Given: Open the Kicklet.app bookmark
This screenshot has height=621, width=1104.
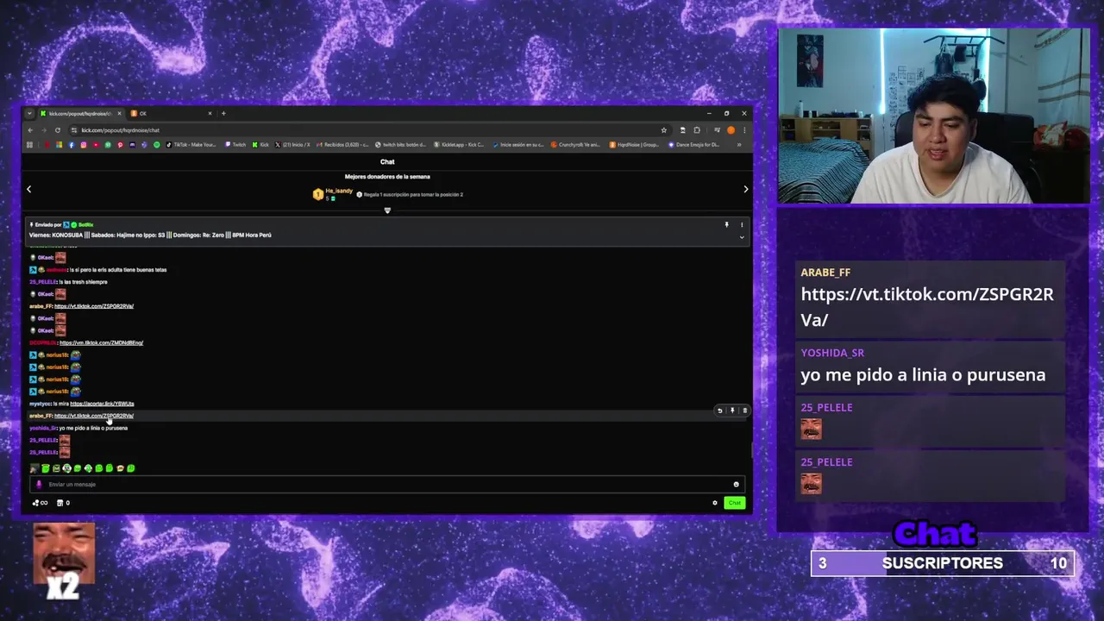Looking at the screenshot, I should (x=460, y=145).
